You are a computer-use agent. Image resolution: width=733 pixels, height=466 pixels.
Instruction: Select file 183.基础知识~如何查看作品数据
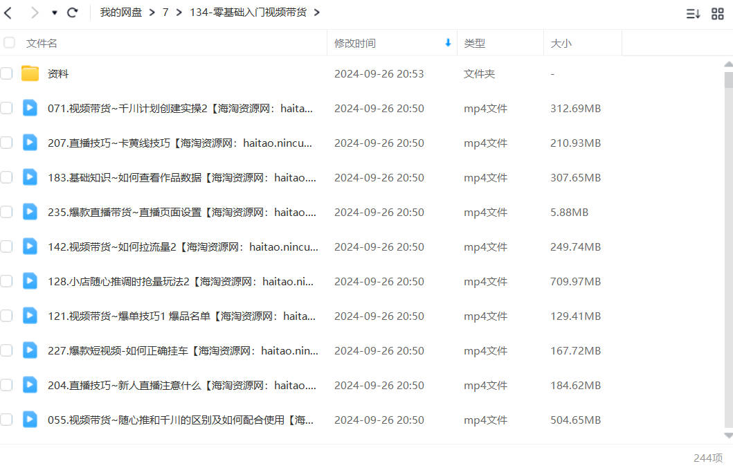pos(182,178)
